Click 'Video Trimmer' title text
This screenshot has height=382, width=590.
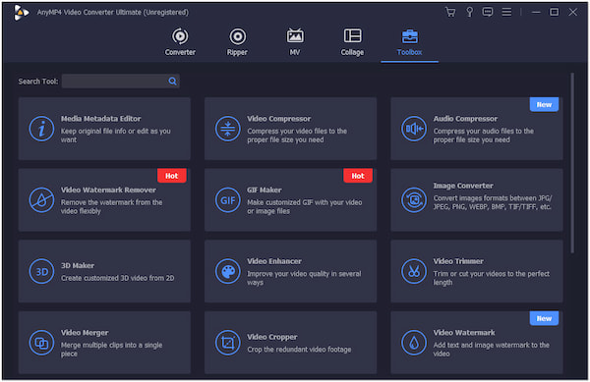point(458,261)
